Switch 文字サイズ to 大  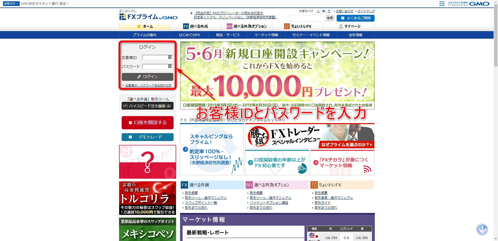[x=329, y=11]
